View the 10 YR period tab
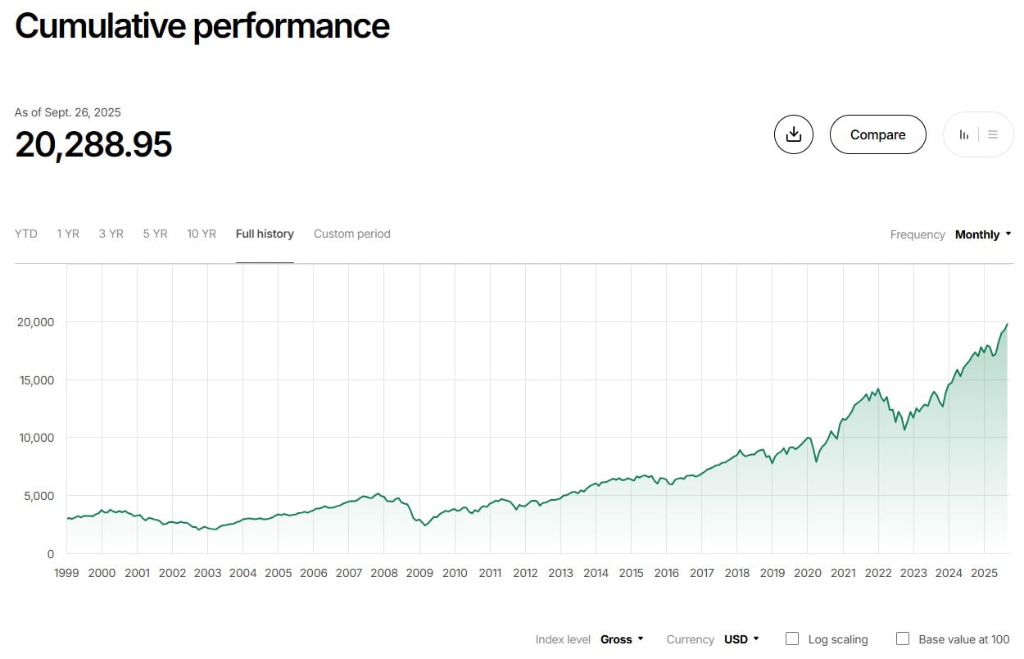 click(x=202, y=234)
